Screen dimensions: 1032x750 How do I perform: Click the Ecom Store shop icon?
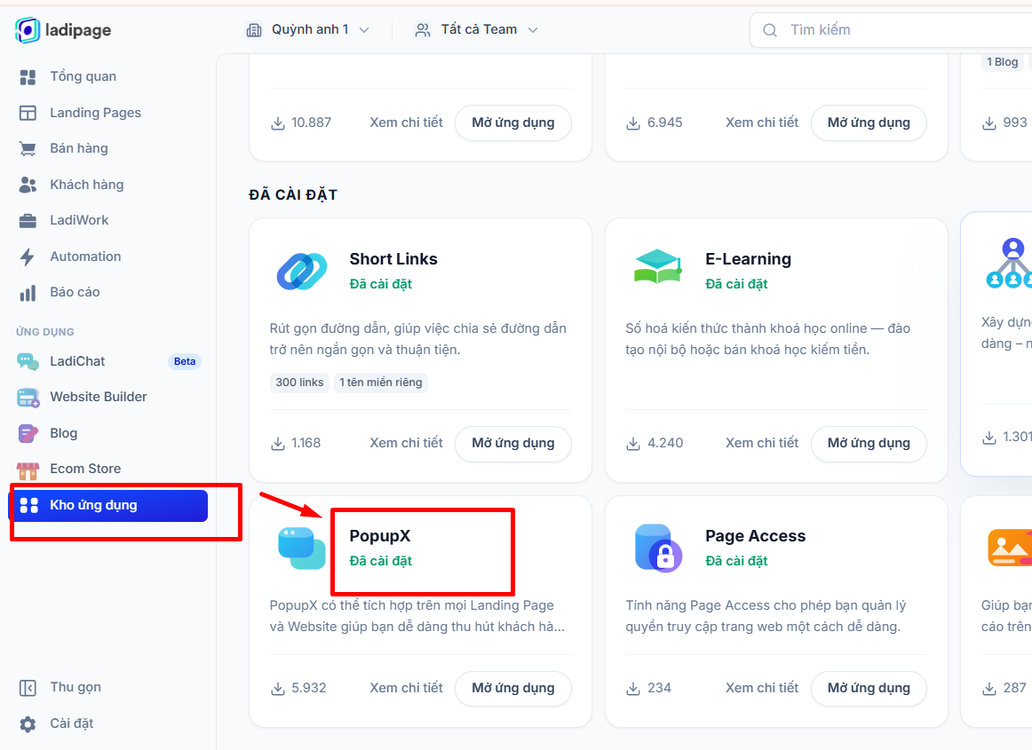(28, 470)
